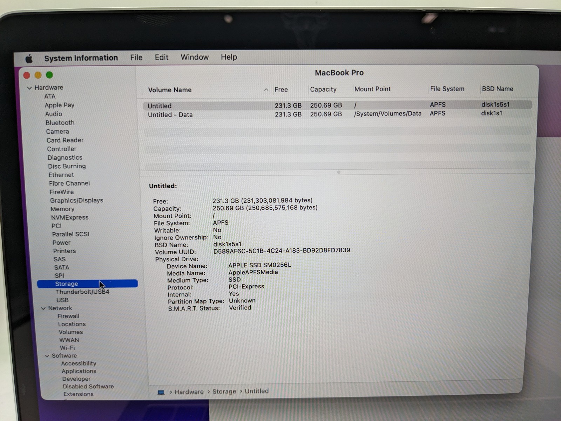Click the Volume UUID value text

coord(282,250)
